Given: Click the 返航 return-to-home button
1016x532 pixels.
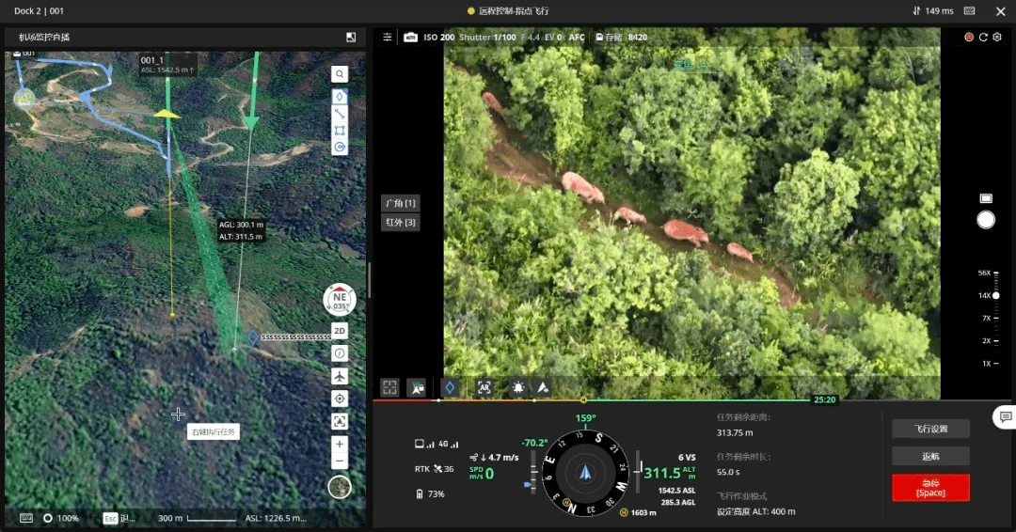Looking at the screenshot, I should [x=930, y=456].
